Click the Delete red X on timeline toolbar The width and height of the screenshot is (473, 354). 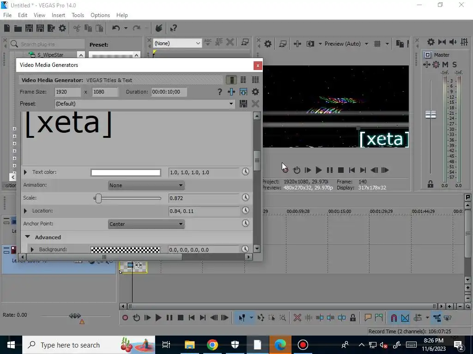coord(297,318)
